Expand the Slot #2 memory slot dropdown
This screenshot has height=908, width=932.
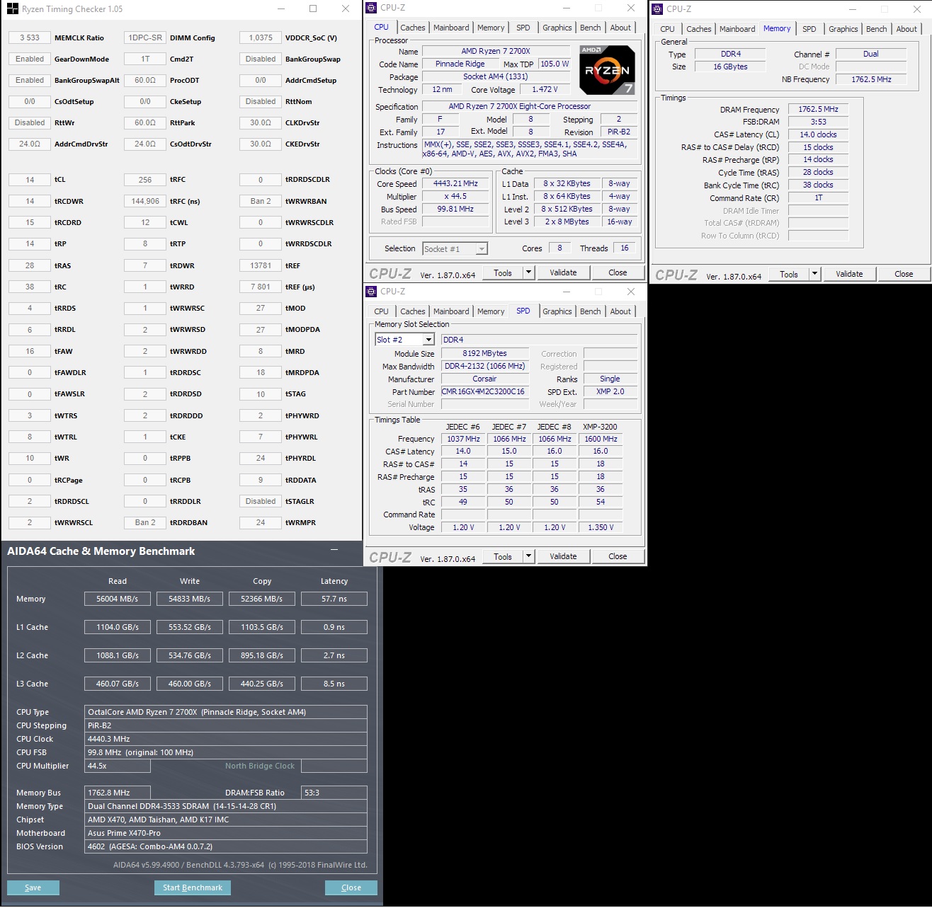click(428, 340)
